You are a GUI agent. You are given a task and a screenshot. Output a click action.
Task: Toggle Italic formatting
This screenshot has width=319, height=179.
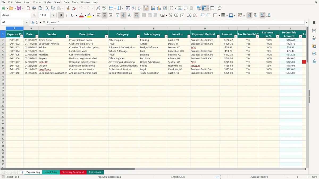(67, 15)
